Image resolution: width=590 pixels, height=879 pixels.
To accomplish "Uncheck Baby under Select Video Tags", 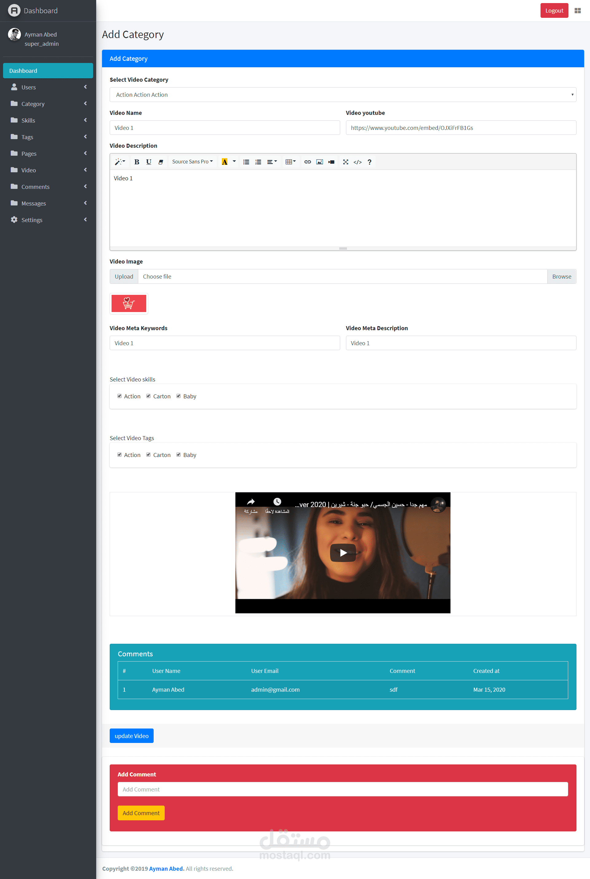I will coord(178,455).
